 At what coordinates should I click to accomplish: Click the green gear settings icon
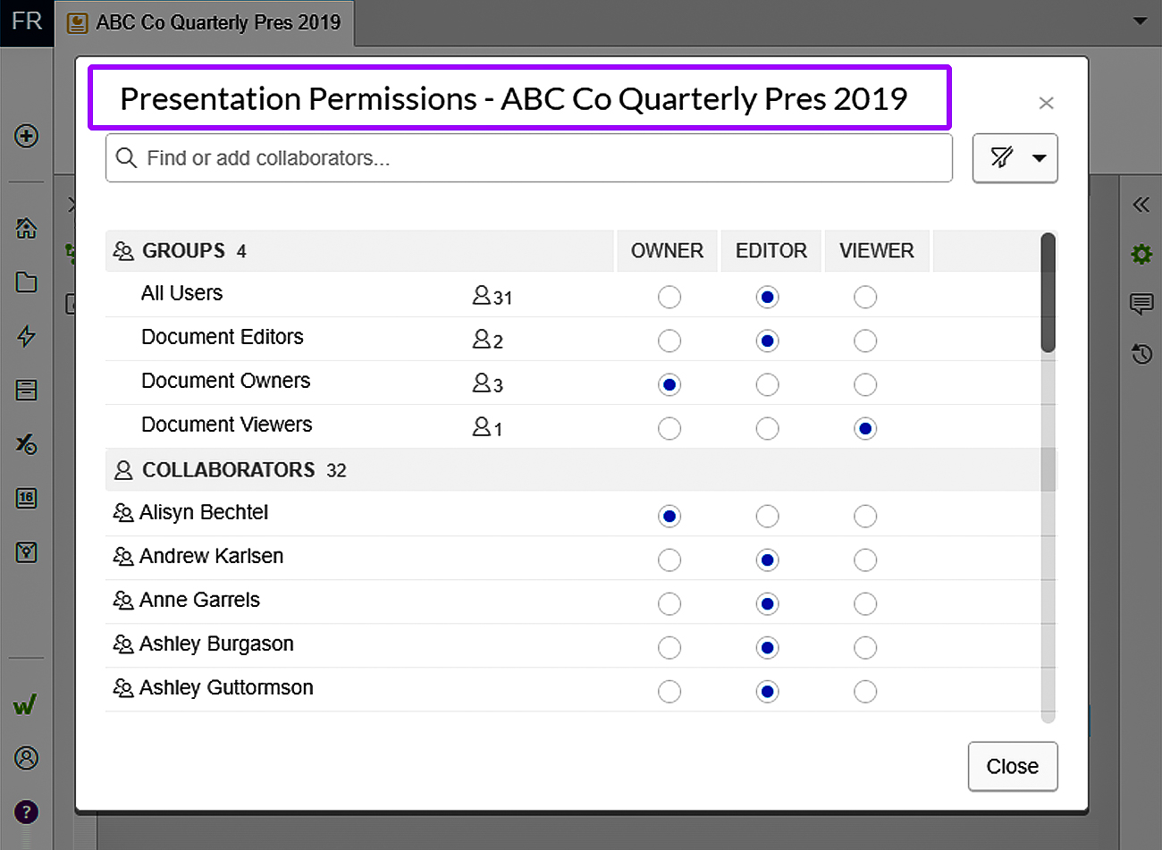(x=1141, y=255)
